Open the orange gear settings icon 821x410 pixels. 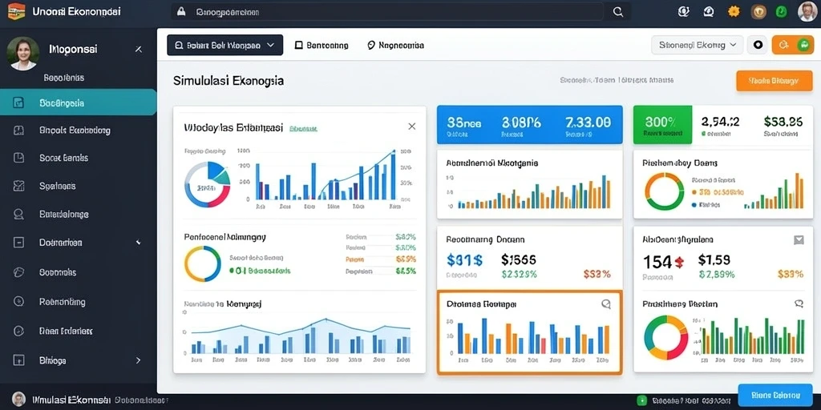pyautogui.click(x=734, y=11)
